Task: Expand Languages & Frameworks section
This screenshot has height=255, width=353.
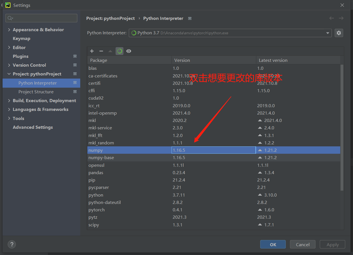Action: tap(9, 109)
